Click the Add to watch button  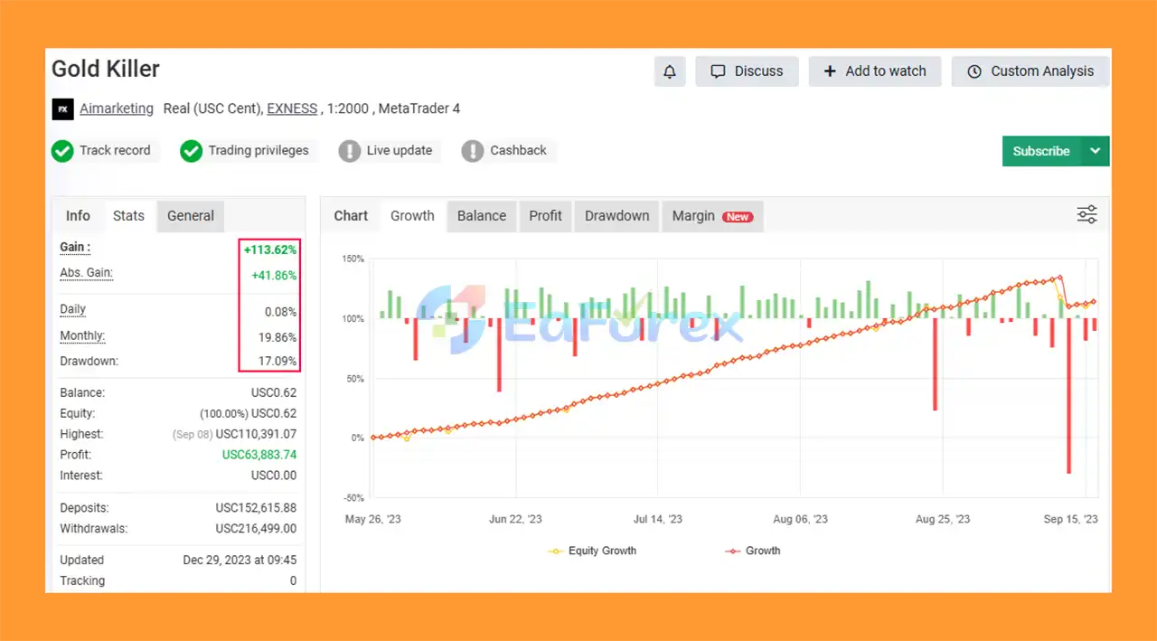tap(874, 71)
